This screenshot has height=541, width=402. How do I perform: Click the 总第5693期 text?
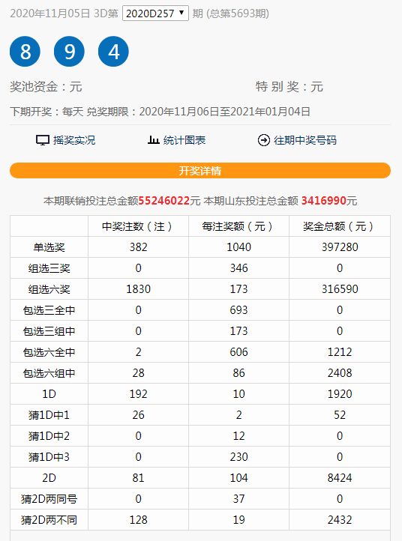point(237,13)
